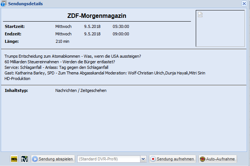Click the Inhaltstyp label
Viewport: 250px width, 166px height.
click(16, 90)
